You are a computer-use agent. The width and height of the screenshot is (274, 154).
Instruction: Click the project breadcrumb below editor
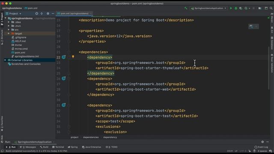(74, 137)
